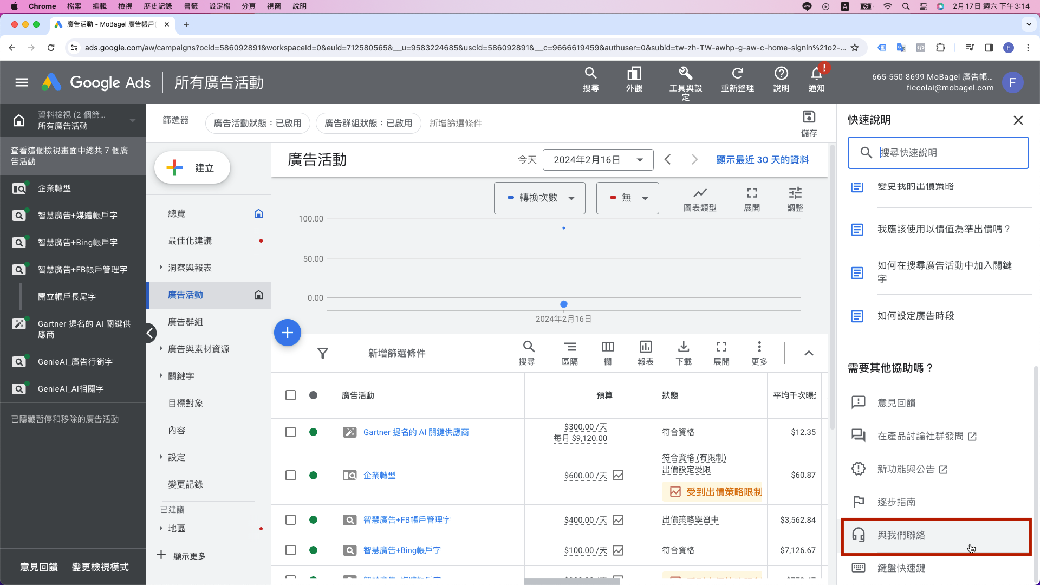Viewport: 1040px width, 585px height.
Task: Click the account avatar F in Google Ads header
Action: click(1012, 82)
